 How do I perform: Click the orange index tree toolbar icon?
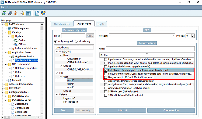point(16,13)
